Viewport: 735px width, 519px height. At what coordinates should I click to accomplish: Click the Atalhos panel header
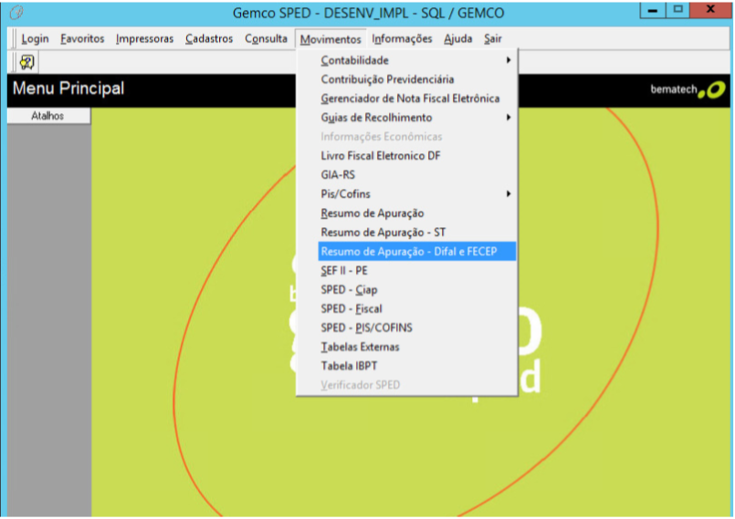(x=48, y=116)
